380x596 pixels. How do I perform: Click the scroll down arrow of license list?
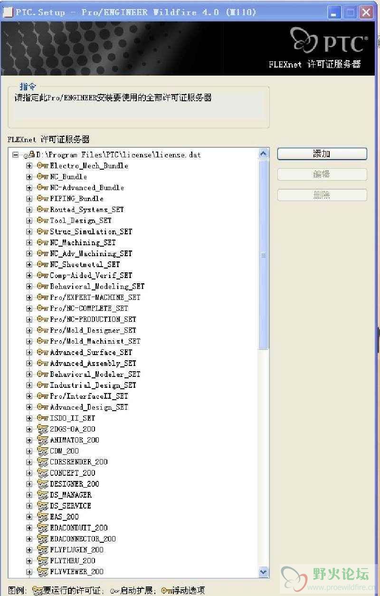coord(264,572)
